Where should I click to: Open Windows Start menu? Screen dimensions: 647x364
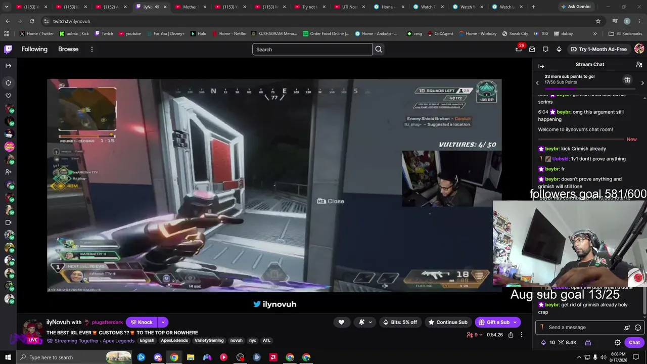[x=8, y=357]
